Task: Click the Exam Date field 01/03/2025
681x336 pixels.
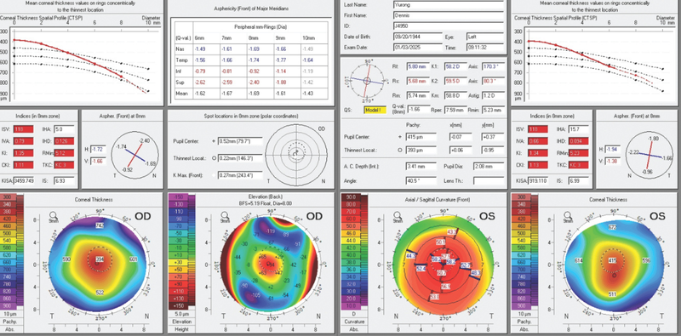Action: coord(417,47)
